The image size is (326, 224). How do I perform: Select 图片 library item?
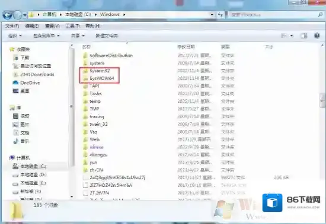click(x=25, y=125)
